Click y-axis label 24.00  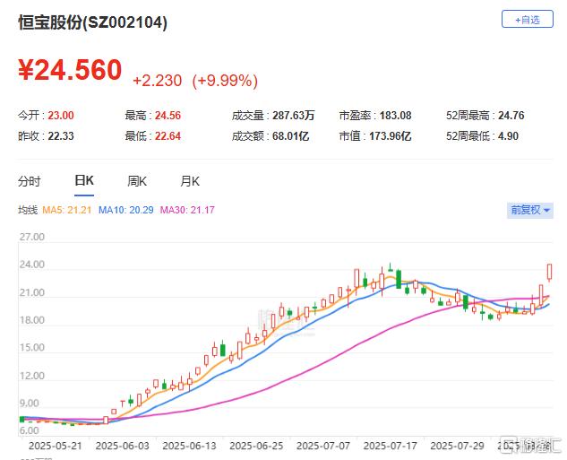pyautogui.click(x=32, y=265)
